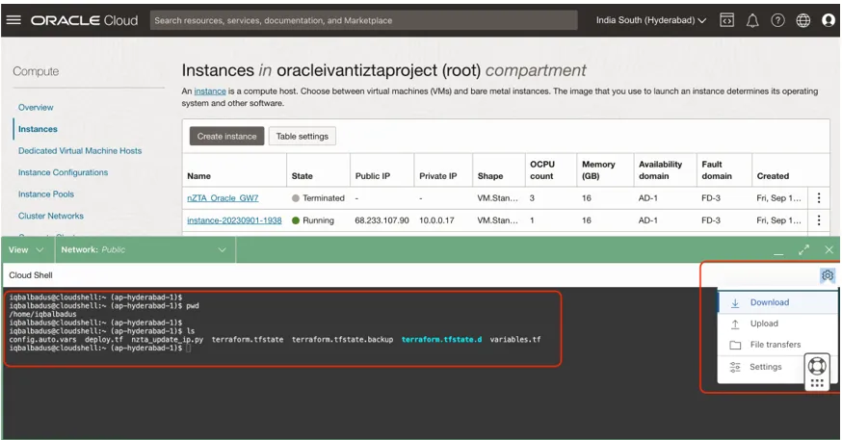Open actions menu for nZTA_Oracle_GW7 row
The width and height of the screenshot is (842, 440).
click(818, 198)
